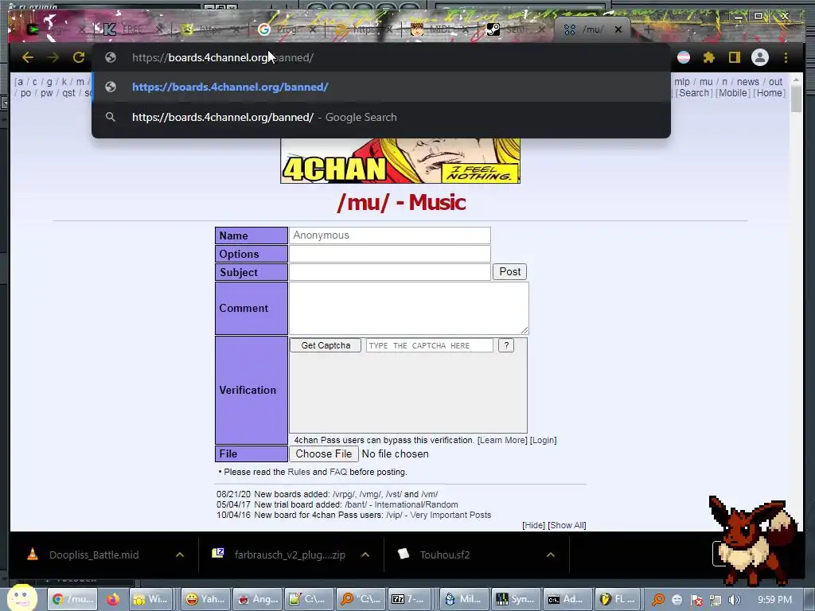The height and width of the screenshot is (611, 815).
Task: Switch to the FL Studio taskbar button
Action: click(x=617, y=599)
